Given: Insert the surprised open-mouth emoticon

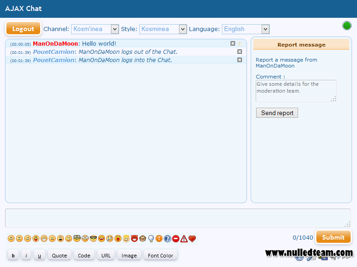Looking at the screenshot, I should (x=60, y=238).
